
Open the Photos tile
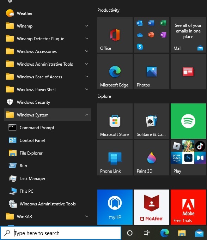pos(152,72)
